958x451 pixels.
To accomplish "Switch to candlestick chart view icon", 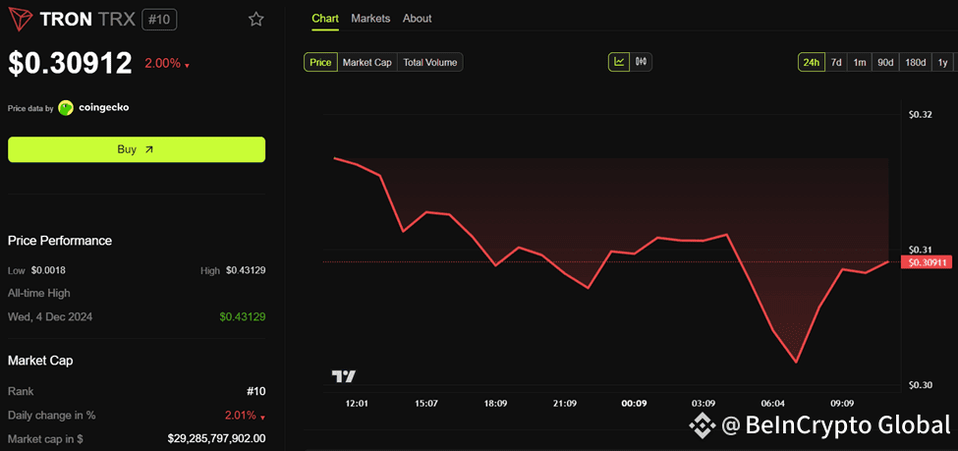I will tap(641, 62).
